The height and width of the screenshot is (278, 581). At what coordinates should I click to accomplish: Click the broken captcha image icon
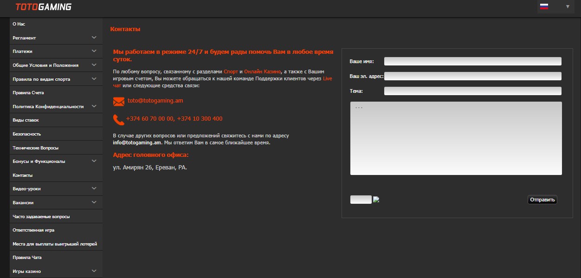[376, 200]
